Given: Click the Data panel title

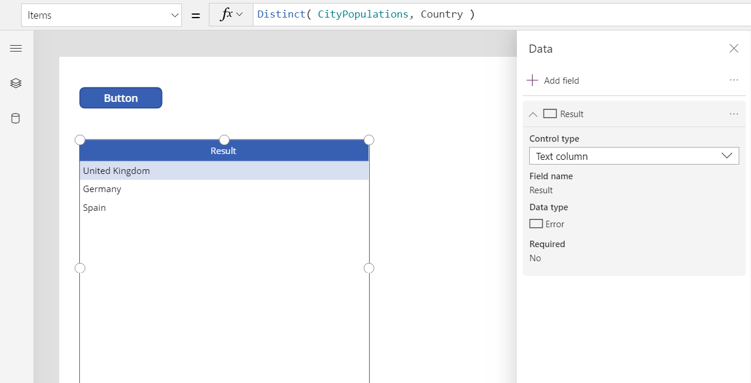Looking at the screenshot, I should pos(540,49).
